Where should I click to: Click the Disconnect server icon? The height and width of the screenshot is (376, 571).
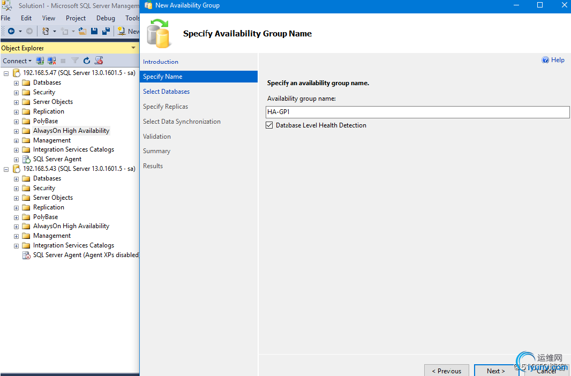pos(51,61)
